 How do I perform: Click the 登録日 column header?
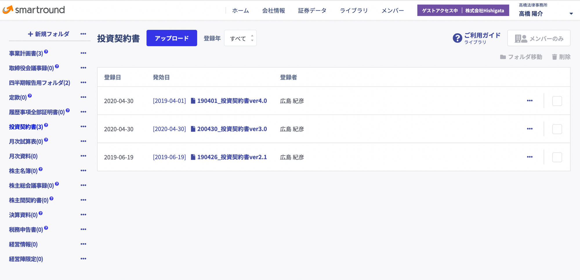(113, 77)
